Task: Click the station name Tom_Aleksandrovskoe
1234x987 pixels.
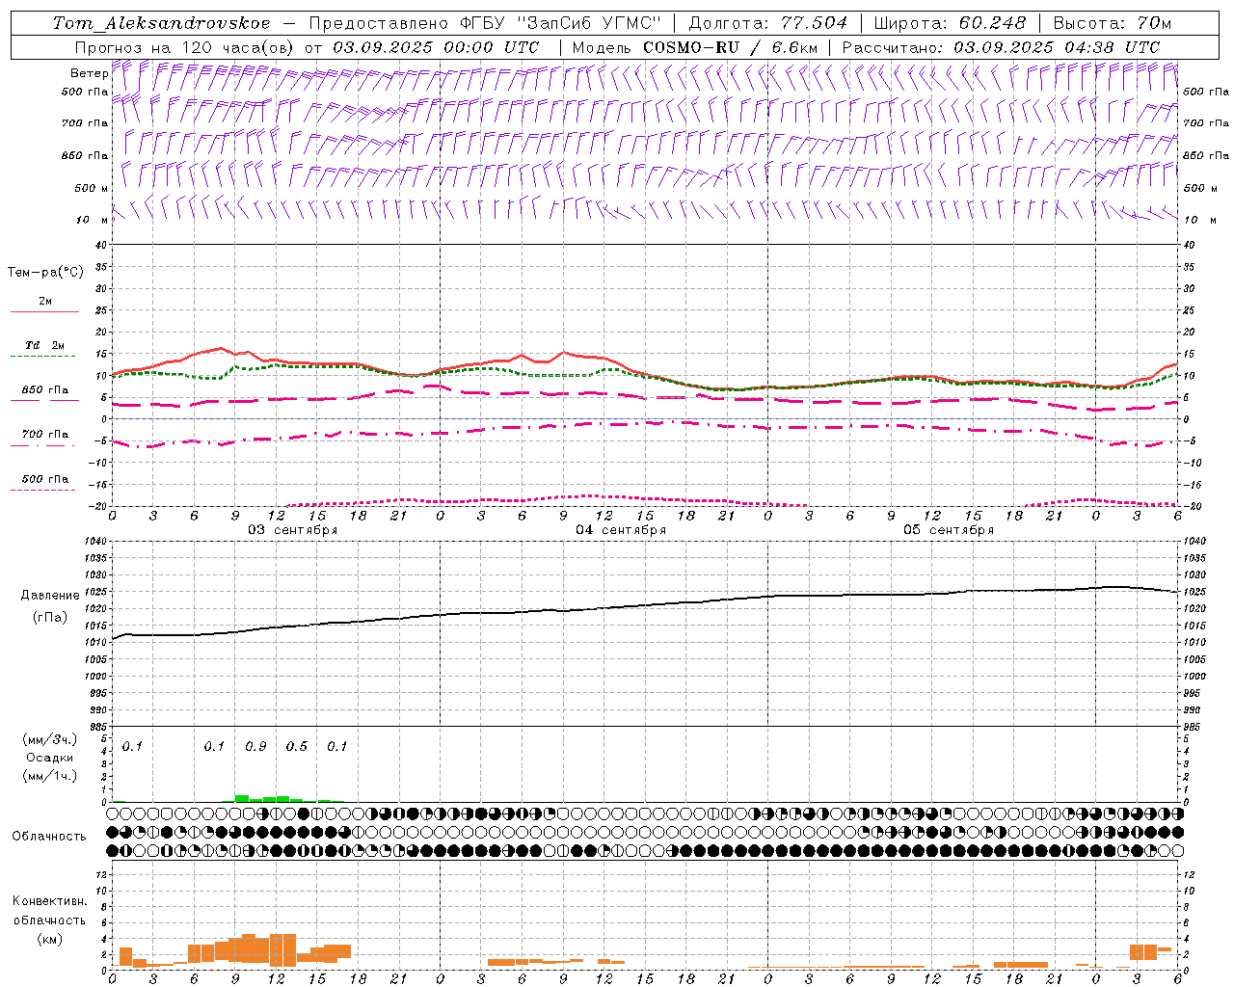Action: [162, 23]
